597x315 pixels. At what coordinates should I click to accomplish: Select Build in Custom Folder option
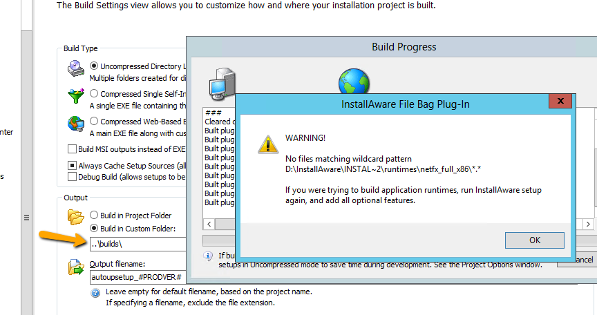click(94, 228)
